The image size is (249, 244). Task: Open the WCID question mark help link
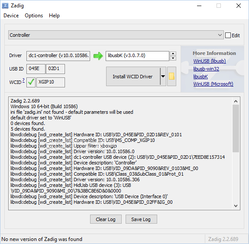[x=23, y=80]
